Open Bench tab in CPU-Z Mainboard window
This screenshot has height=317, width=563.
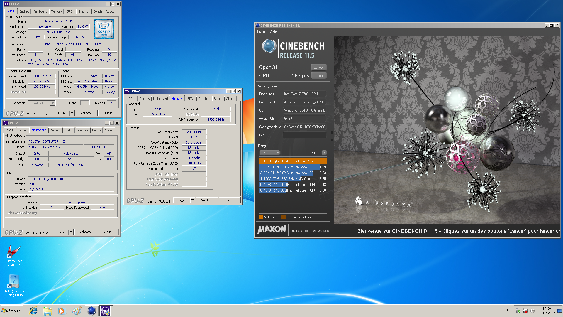point(96,130)
